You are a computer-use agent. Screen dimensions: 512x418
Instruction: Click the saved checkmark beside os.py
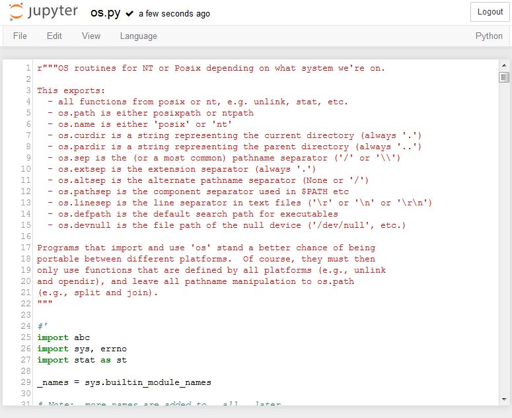tap(129, 13)
